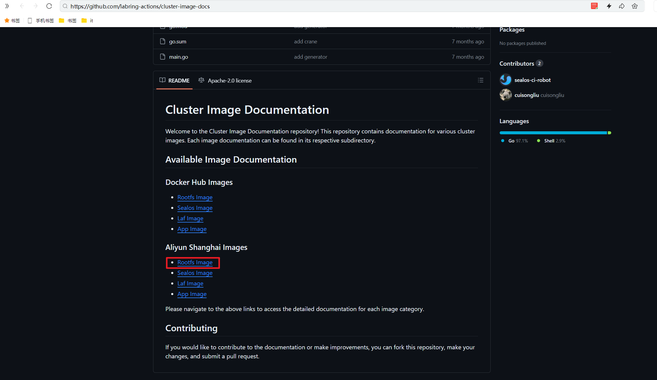Open the main.go file
This screenshot has width=657, height=380.
point(178,57)
